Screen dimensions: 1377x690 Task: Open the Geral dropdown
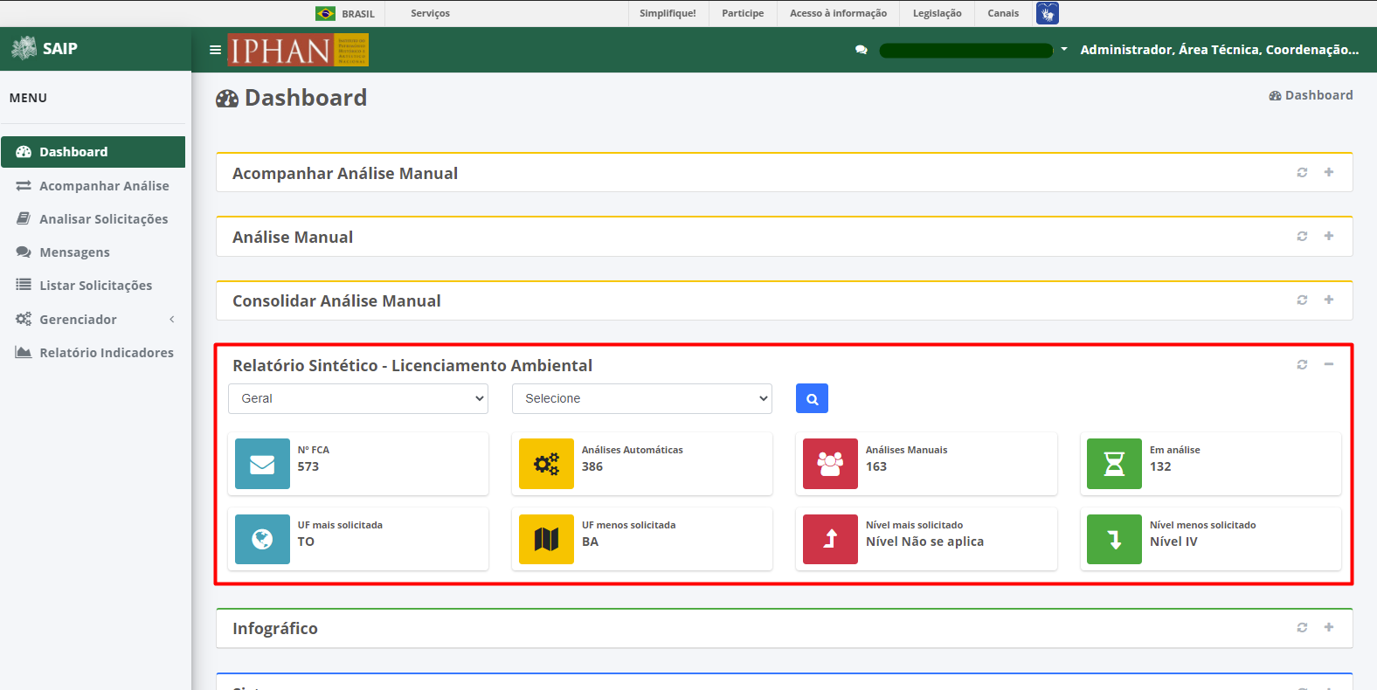coord(358,398)
